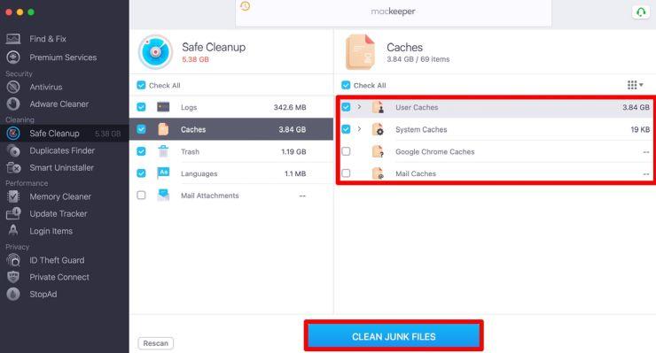Select Smart Uninstaller in the sidebar
Image resolution: width=656 pixels, height=353 pixels.
[x=61, y=167]
